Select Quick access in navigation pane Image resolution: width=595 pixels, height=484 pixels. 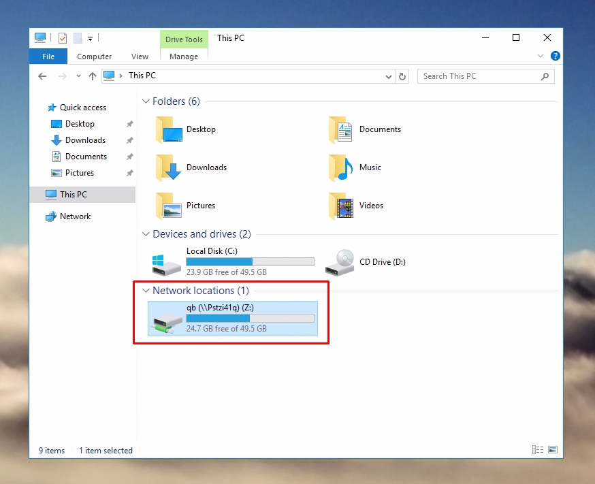click(82, 108)
